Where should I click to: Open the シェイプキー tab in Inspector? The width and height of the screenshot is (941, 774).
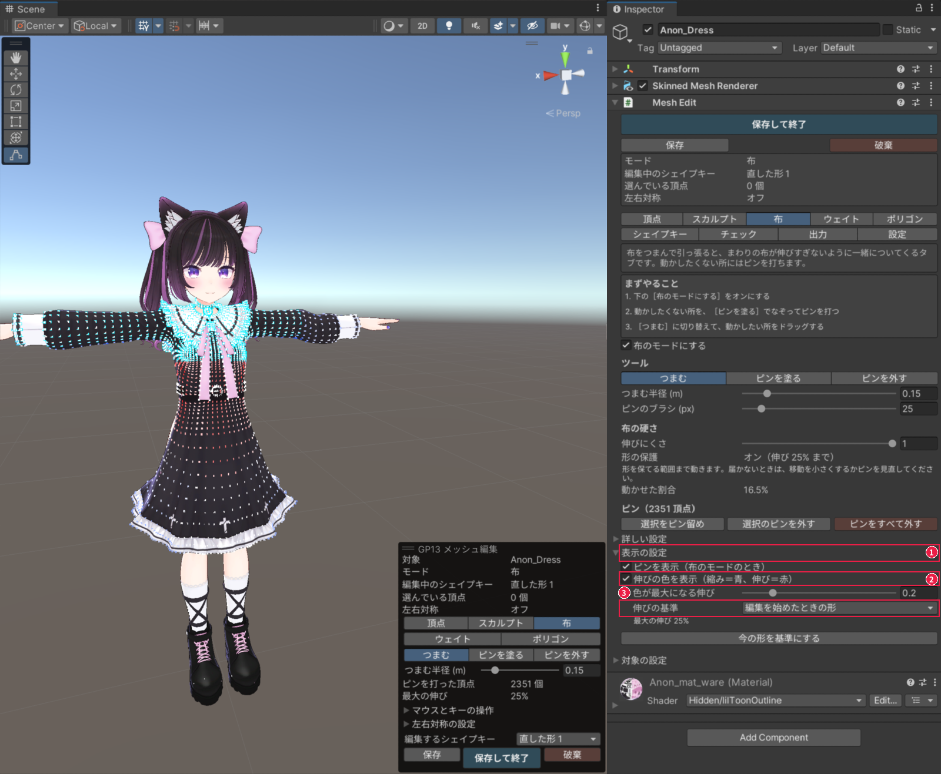660,234
